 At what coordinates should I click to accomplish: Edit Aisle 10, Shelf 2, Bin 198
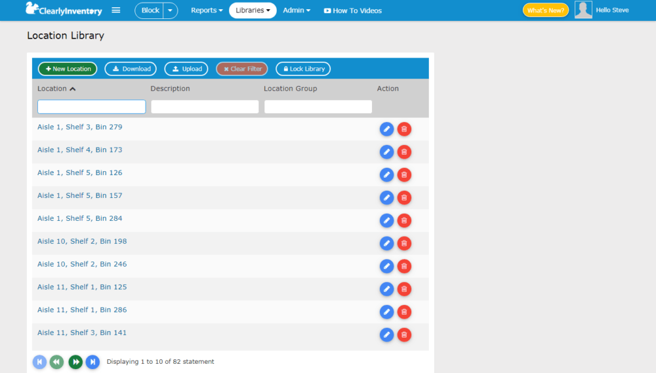[386, 243]
